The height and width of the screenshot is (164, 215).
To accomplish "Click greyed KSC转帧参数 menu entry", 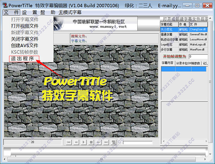I will pos(24,52).
